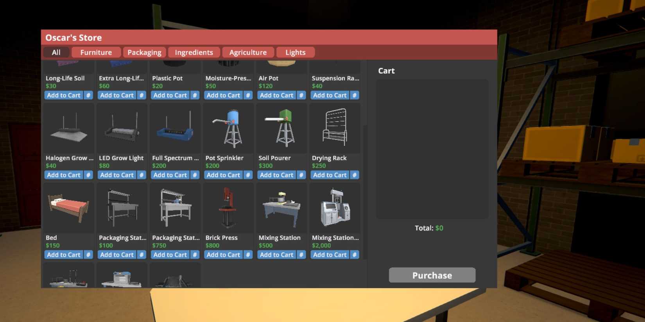Viewport: 645px width, 322px height.
Task: Set quantity # for Pot Sprinkler
Action: pyautogui.click(x=248, y=175)
